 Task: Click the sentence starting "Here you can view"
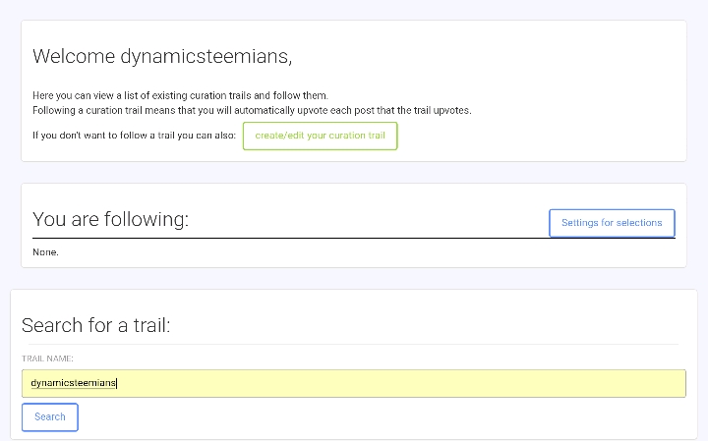pyautogui.click(x=180, y=95)
